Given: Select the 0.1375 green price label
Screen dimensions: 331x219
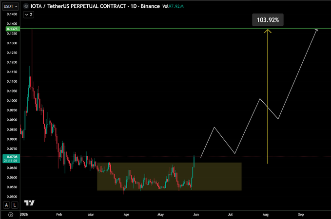Looking at the screenshot, I should pos(13,29).
